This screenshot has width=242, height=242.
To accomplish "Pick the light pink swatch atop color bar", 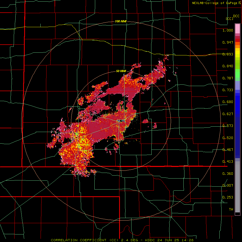I will point(237,29).
